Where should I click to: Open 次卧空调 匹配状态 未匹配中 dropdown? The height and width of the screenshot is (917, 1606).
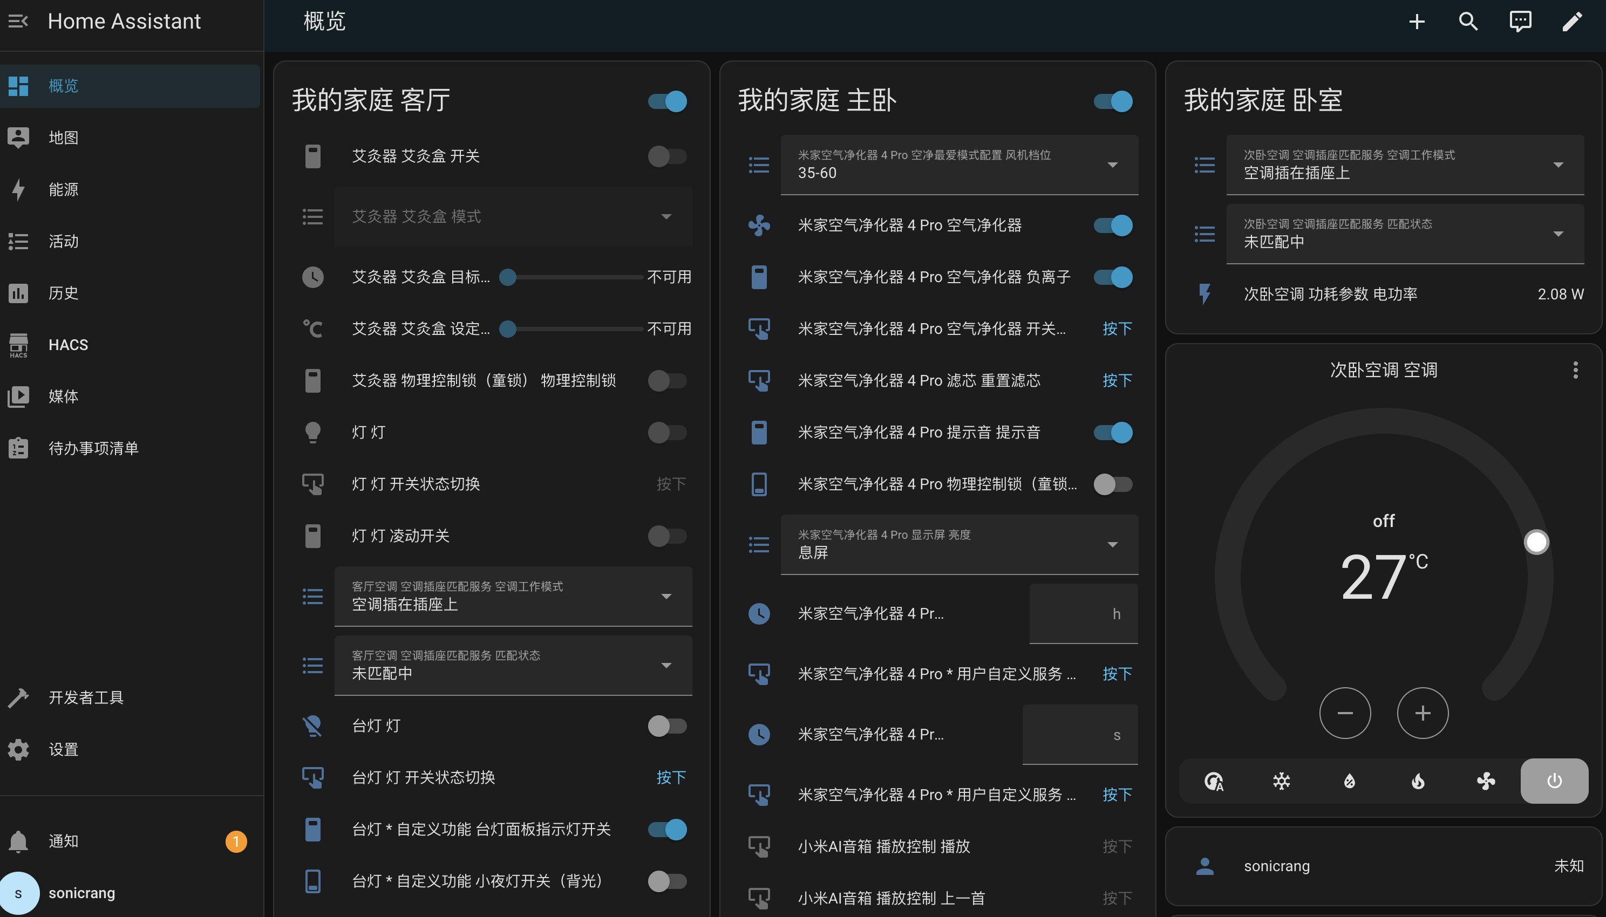pyautogui.click(x=1405, y=234)
